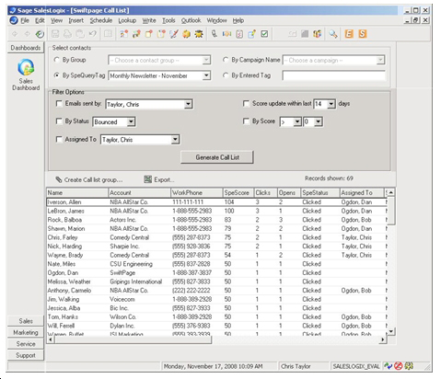Click the green checkmark checkbox toolbar icon
The height and width of the screenshot is (379, 441).
pyautogui.click(x=264, y=34)
